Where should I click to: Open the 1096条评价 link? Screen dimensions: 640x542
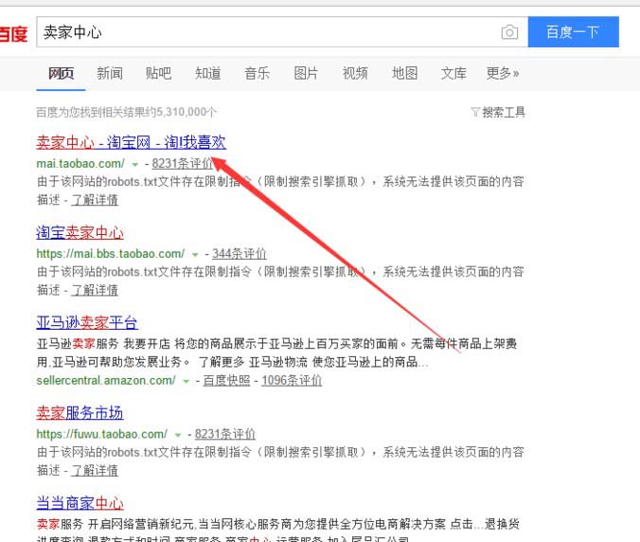tap(292, 380)
